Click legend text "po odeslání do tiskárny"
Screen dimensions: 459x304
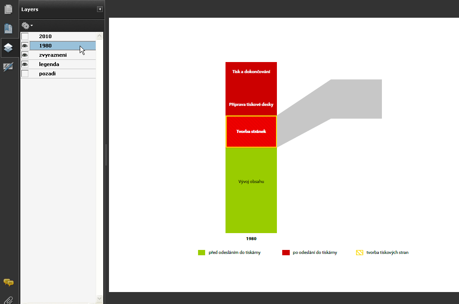[315, 253]
